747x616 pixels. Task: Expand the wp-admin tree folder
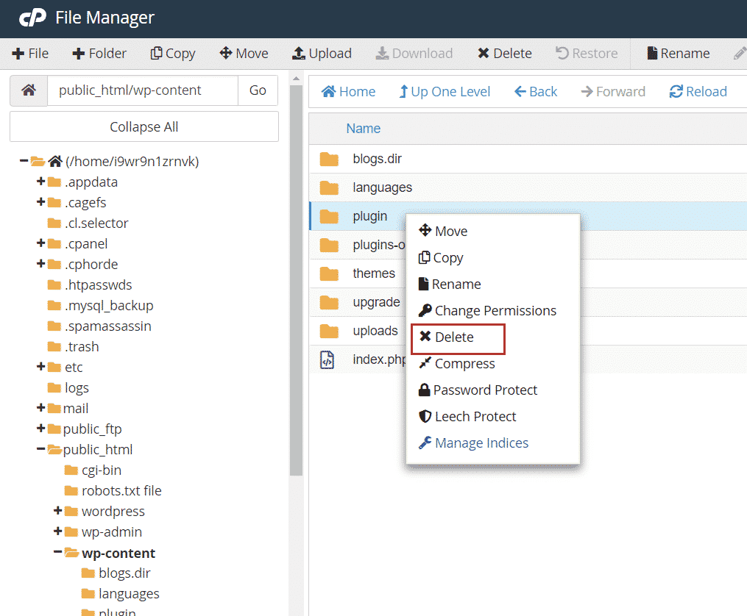tap(58, 531)
